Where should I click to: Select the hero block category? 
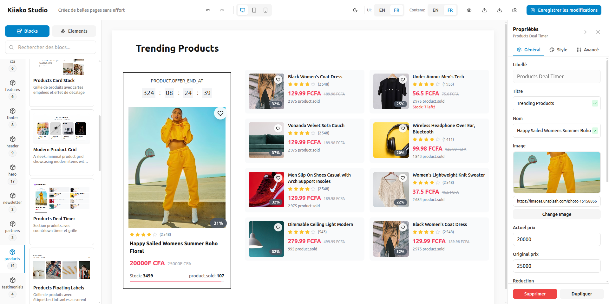tap(12, 174)
